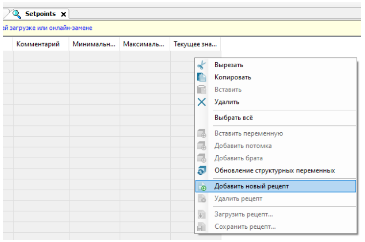Click the green plus new recipe icon
The height and width of the screenshot is (242, 365).
tap(202, 187)
